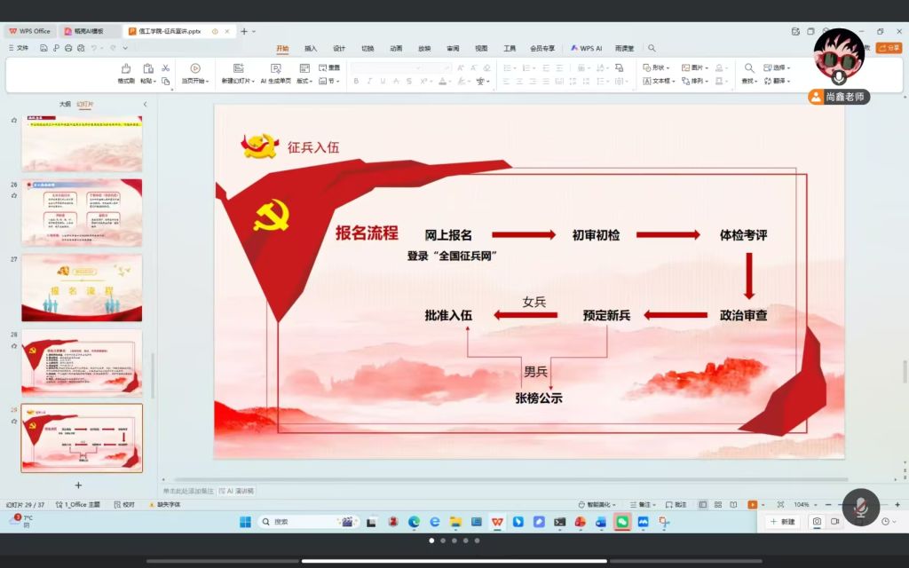The image size is (909, 568).
Task: Open the 文件 menu
Action: 18,48
